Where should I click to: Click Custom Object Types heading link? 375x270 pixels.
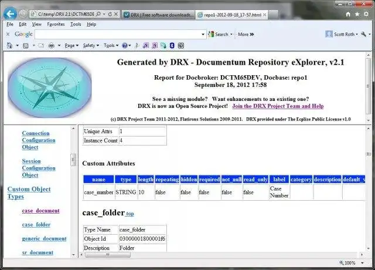tap(29, 193)
